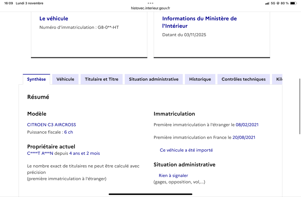
Task: Tap the 08/02/2021 first registration date
Action: [247, 124]
